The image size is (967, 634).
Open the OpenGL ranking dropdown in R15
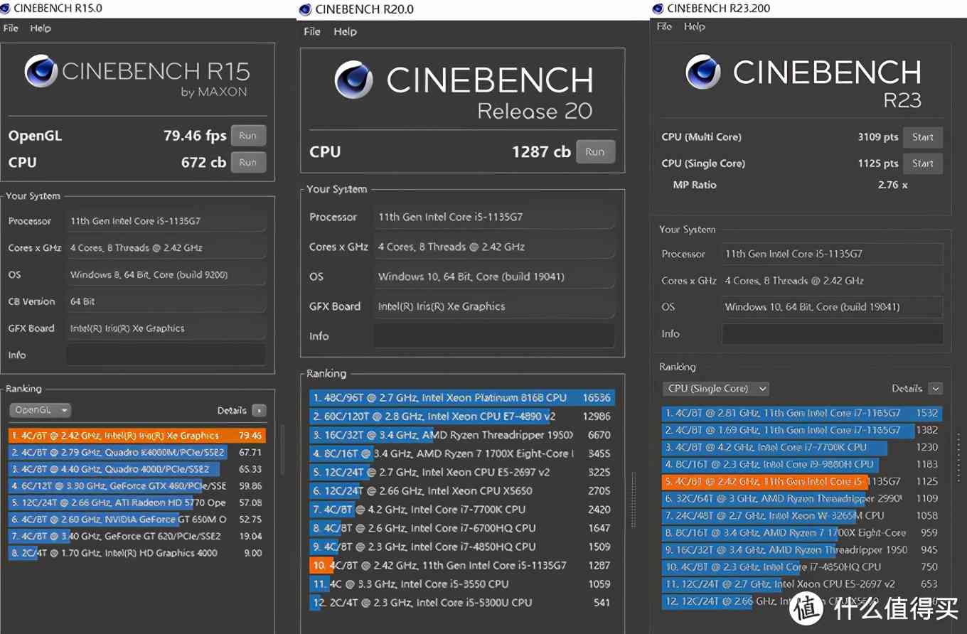pyautogui.click(x=40, y=410)
